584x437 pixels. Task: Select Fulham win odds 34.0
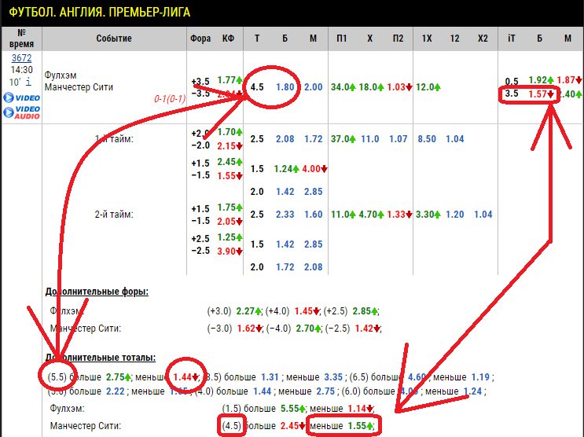[341, 86]
